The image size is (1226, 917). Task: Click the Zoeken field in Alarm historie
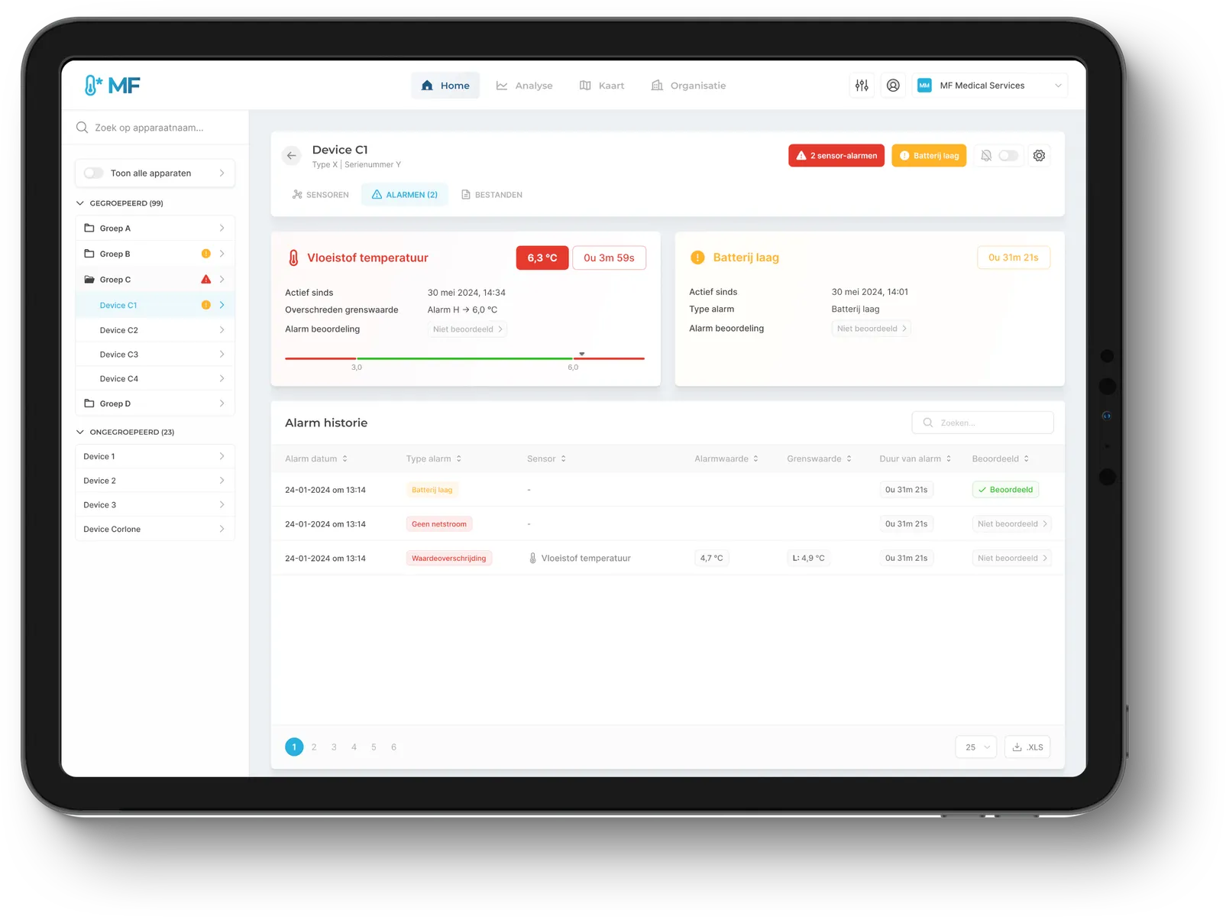tap(982, 423)
